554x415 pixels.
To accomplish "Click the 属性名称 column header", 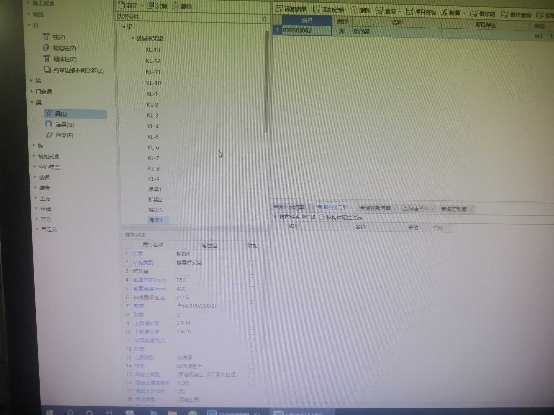I will 153,245.
